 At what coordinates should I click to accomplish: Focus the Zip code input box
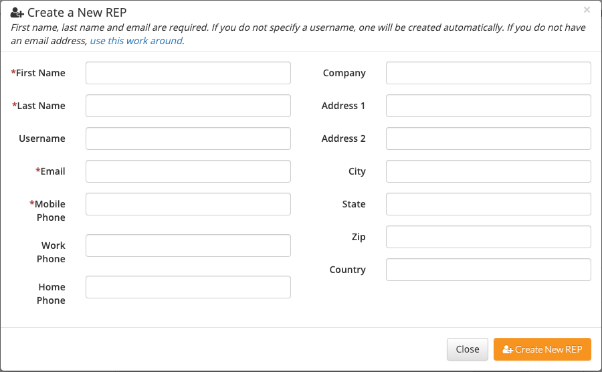pos(488,237)
